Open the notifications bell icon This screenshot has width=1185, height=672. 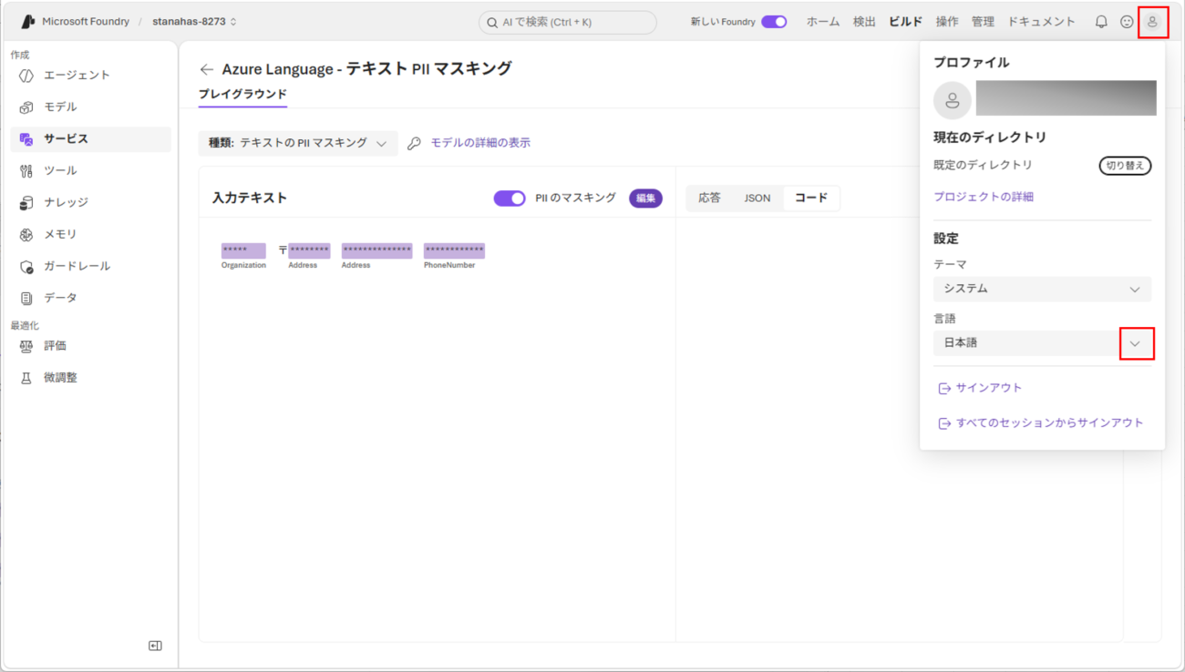pos(1101,22)
